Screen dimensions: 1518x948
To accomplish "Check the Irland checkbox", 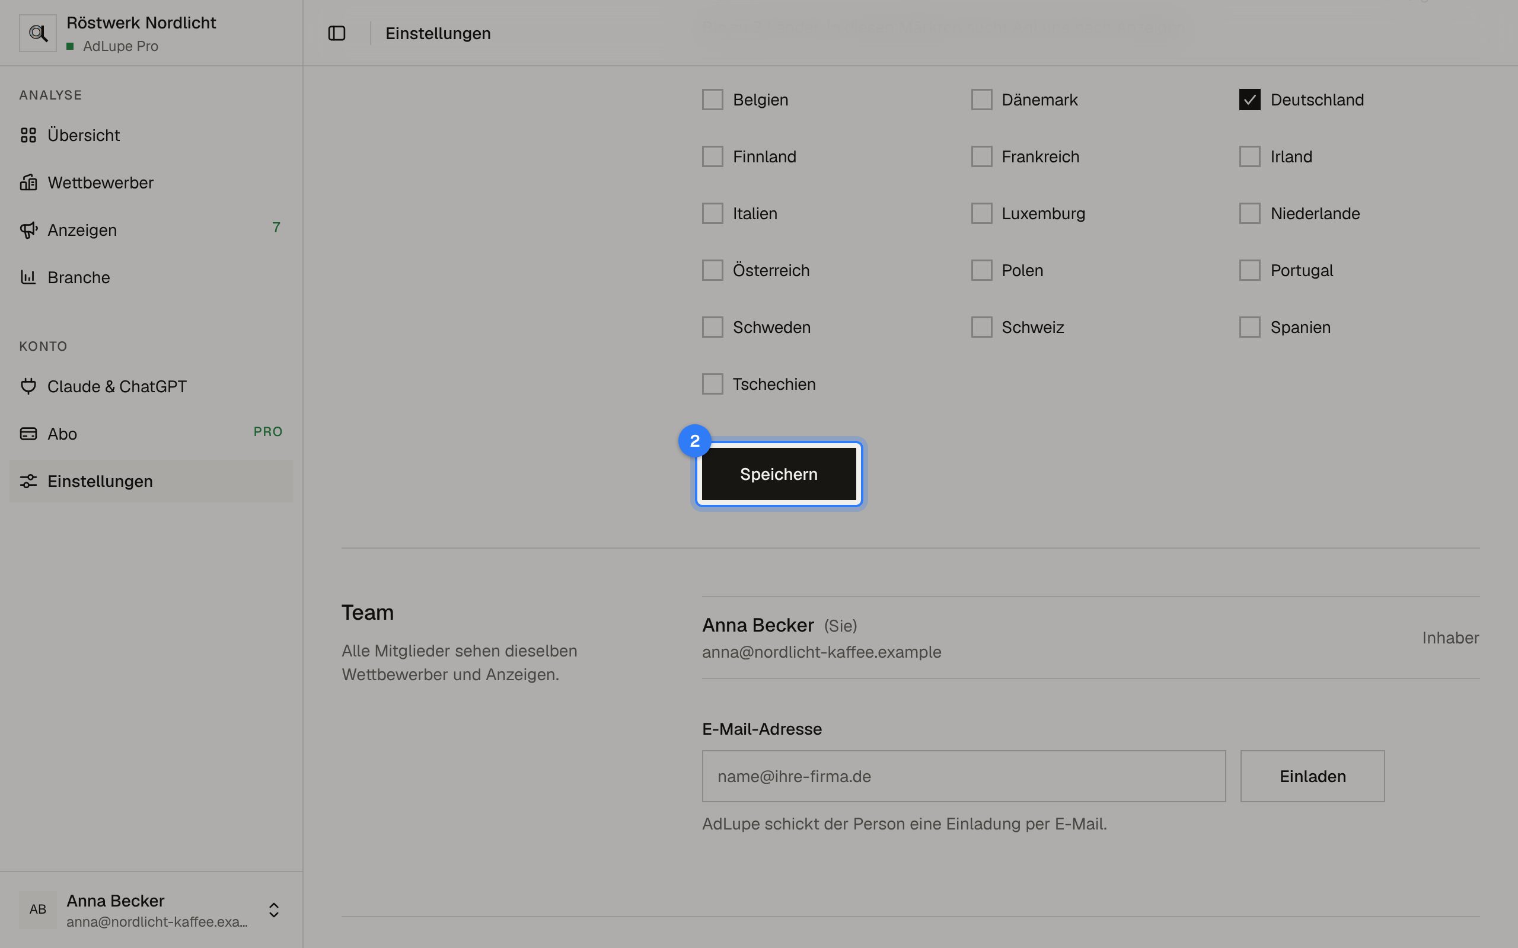I will pyautogui.click(x=1249, y=157).
